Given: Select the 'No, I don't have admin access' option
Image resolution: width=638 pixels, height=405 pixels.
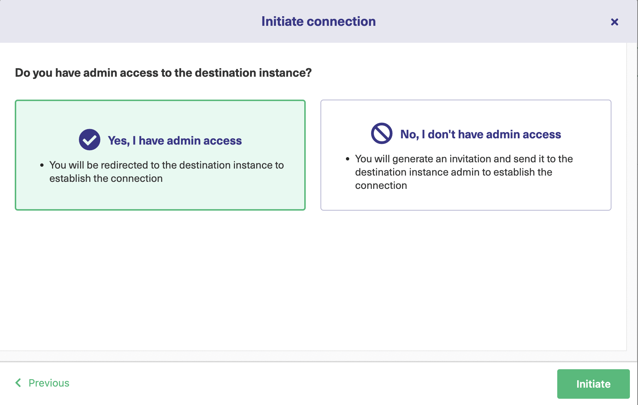Looking at the screenshot, I should [465, 155].
